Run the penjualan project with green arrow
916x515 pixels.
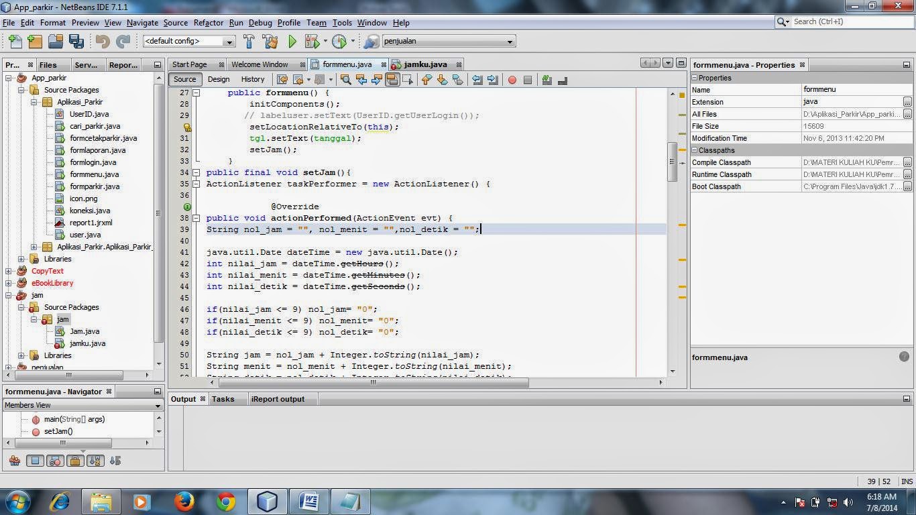tap(292, 41)
